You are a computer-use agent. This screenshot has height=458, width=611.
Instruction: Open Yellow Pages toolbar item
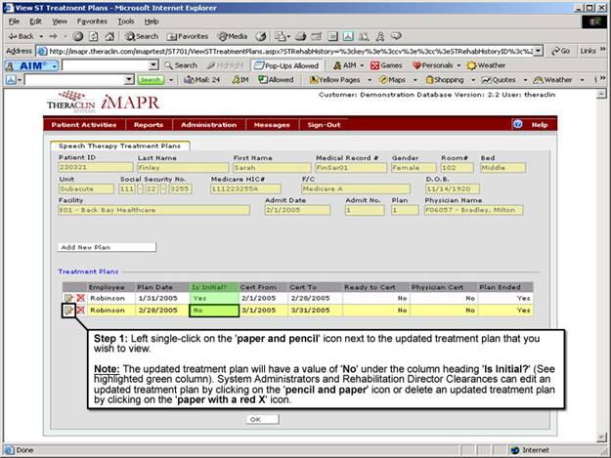point(334,80)
